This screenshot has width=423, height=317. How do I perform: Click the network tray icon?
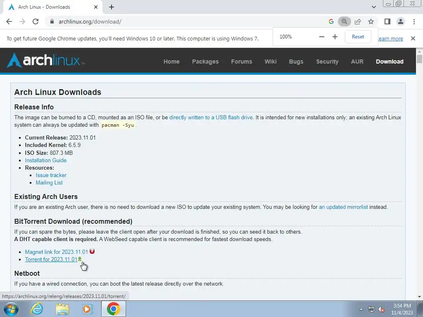point(371,309)
